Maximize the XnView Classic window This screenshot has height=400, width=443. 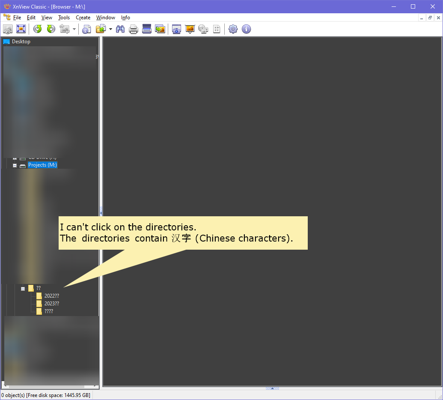click(x=413, y=6)
